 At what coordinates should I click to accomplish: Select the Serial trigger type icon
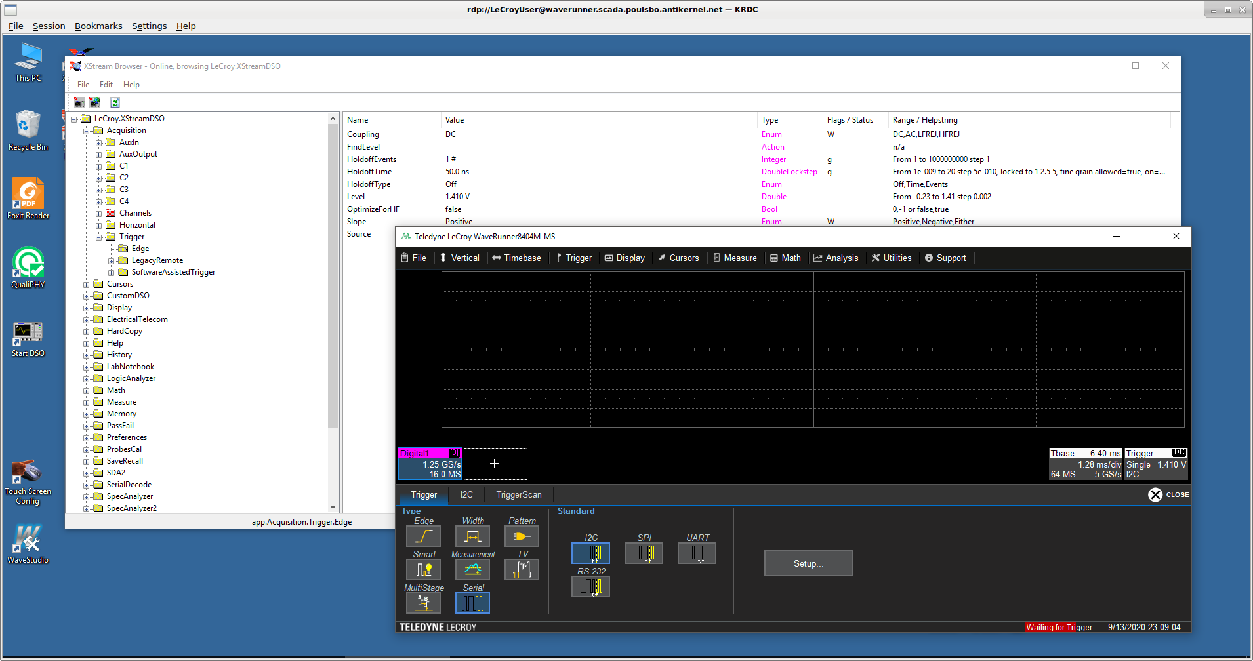[472, 603]
